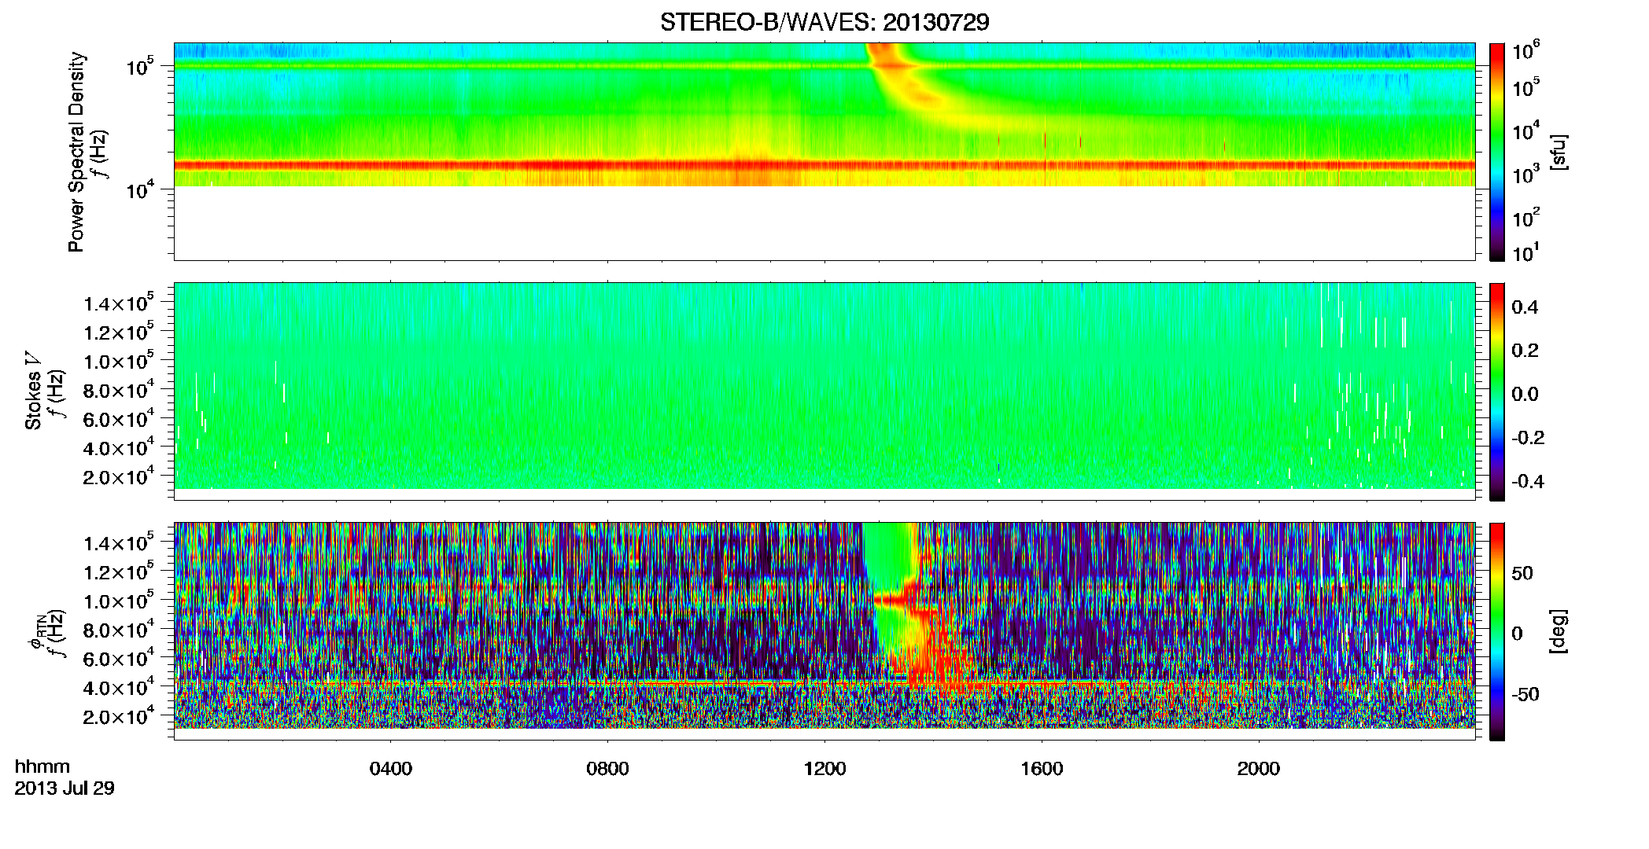Click the 0.2 label on Stokes V colorbar
Image resolution: width=1649 pixels, height=849 pixels.
[1525, 351]
